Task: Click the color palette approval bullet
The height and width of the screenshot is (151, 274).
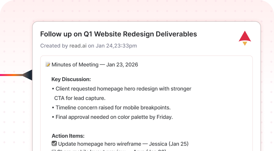Action: tap(114, 117)
